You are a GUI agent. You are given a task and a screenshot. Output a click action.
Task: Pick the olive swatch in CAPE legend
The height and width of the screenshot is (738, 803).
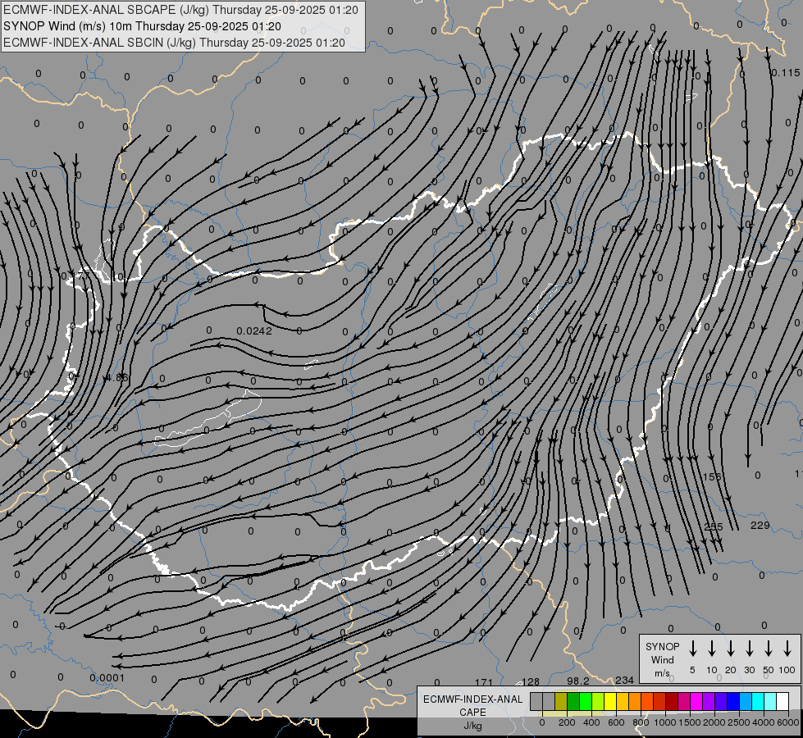561,701
